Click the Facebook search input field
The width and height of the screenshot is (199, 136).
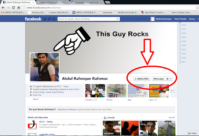[87, 19]
